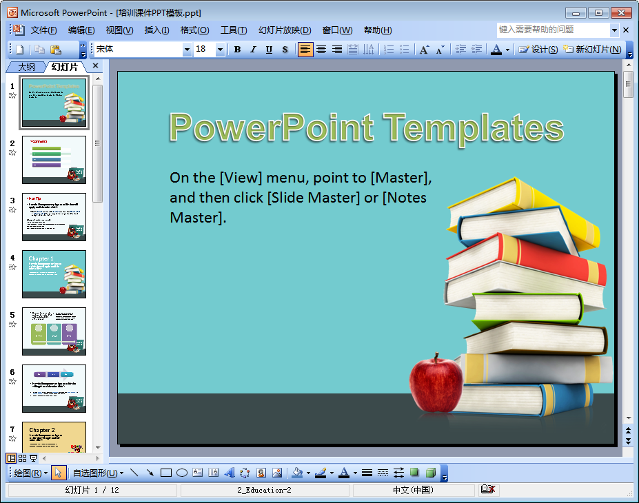The image size is (639, 503).
Task: Switch to the 幻灯片 slides tab
Action: click(x=64, y=67)
